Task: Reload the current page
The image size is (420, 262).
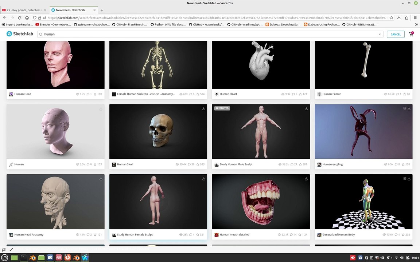Action: [20, 17]
